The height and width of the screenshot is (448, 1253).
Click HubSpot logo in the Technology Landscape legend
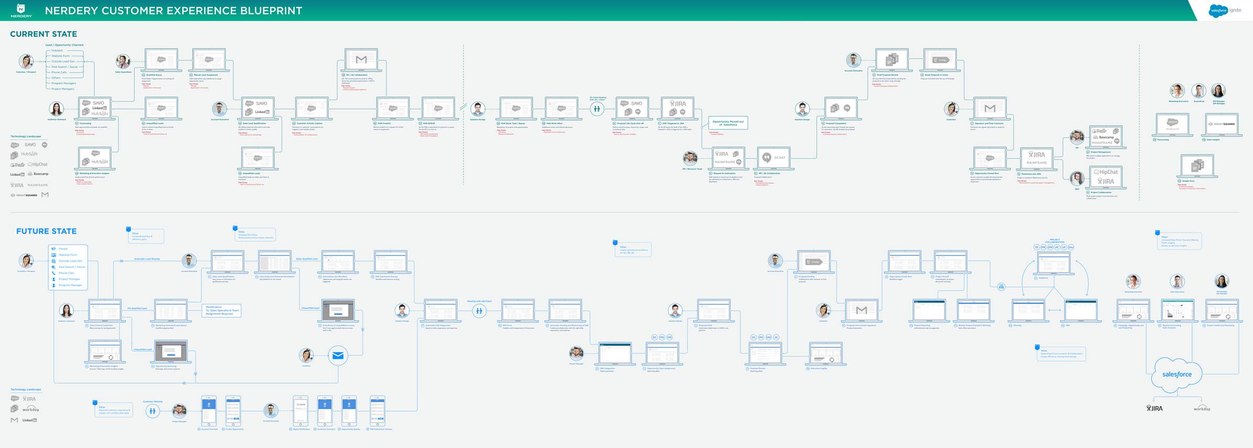coord(29,154)
